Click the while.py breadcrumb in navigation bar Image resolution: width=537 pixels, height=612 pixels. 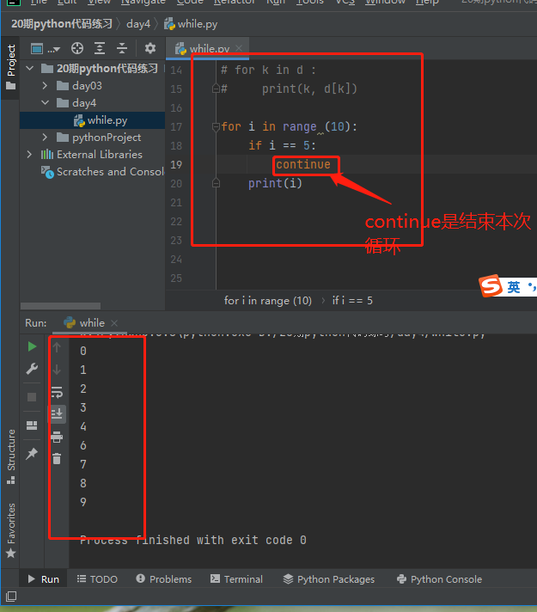click(191, 24)
